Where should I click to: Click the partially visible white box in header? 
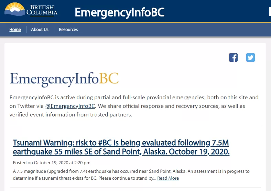point(270,11)
